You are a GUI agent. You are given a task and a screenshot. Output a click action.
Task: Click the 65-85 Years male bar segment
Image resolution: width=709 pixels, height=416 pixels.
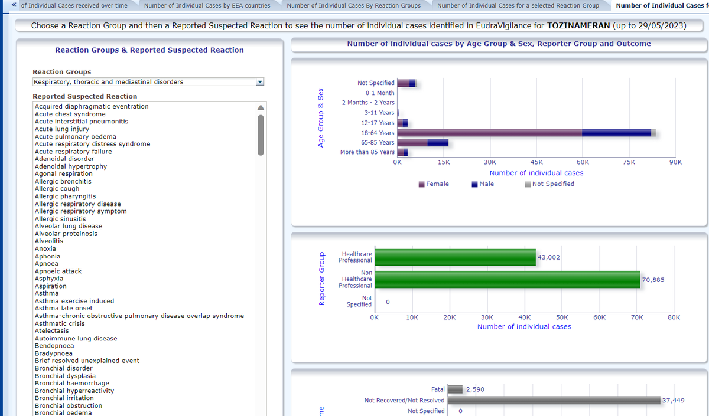point(438,143)
